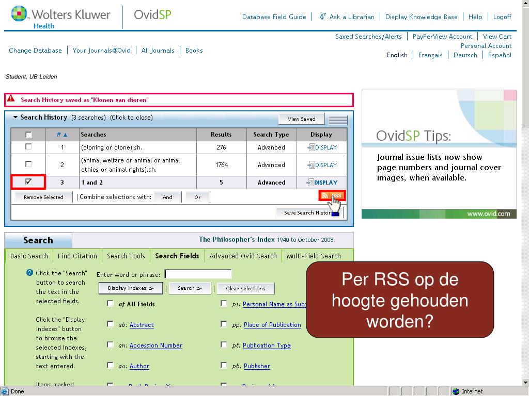The width and height of the screenshot is (529, 396).
Task: Click the Ask a Librarian icon
Action: pyautogui.click(x=322, y=16)
